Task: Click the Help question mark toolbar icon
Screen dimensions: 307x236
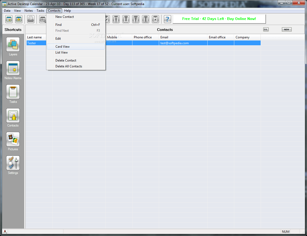Action: click(x=167, y=19)
